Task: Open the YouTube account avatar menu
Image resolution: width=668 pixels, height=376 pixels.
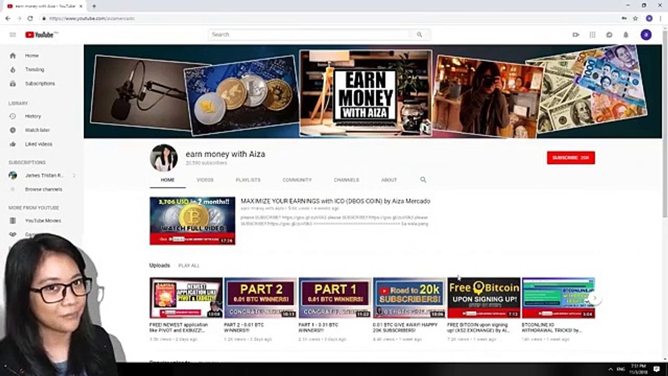Action: (x=646, y=34)
